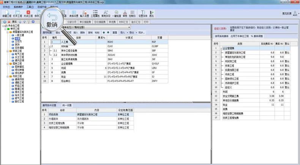The height and width of the screenshot is (165, 300).
Task: Click the green move-up arrow in table toolbar
Action: [x=104, y=33]
